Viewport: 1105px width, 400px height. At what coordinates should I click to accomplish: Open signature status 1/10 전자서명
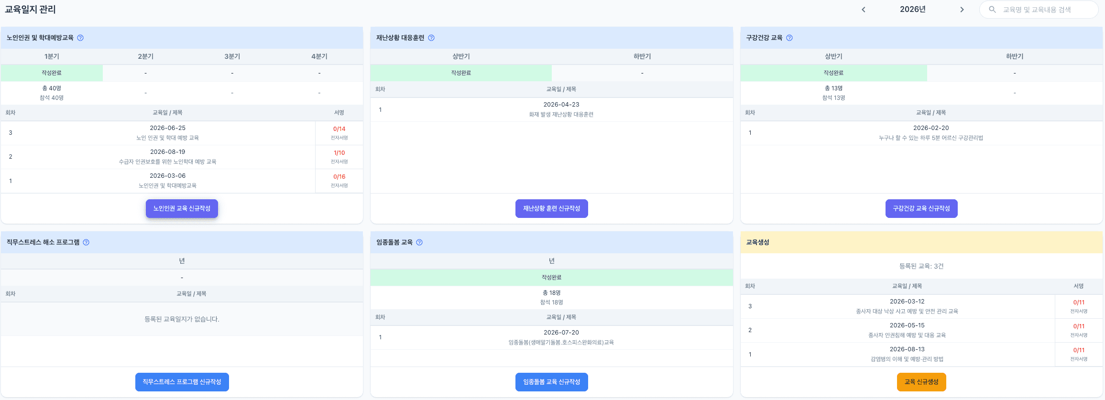[339, 157]
